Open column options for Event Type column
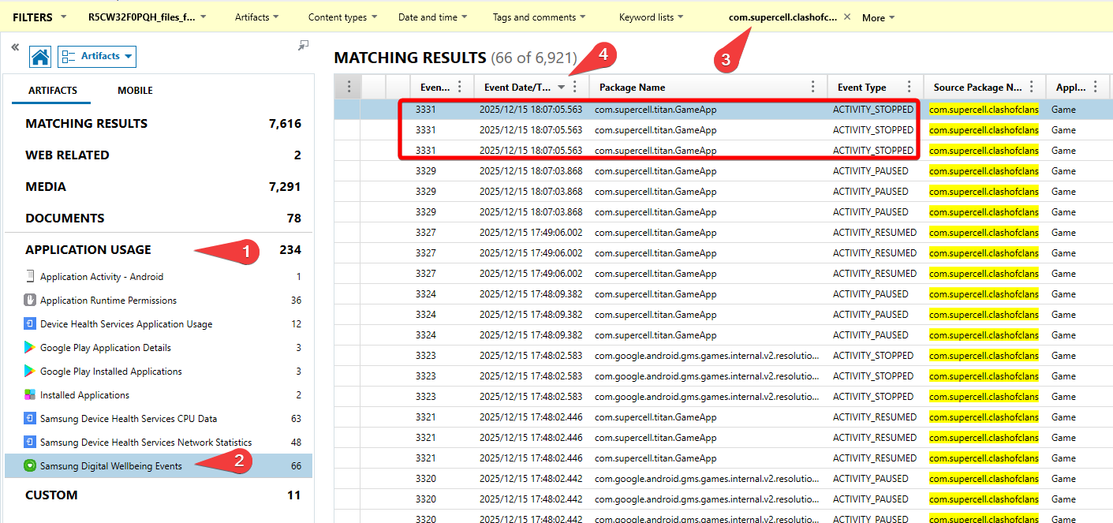 click(x=909, y=87)
